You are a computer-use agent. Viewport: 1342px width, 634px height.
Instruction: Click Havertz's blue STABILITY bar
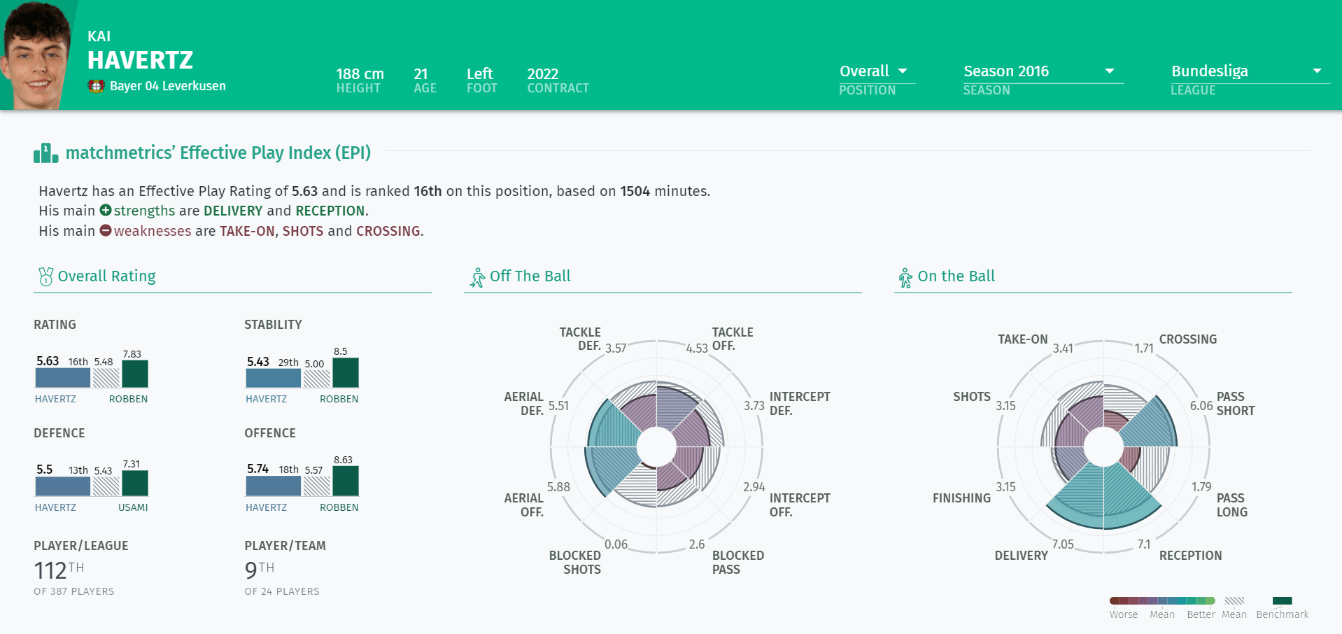(x=274, y=378)
